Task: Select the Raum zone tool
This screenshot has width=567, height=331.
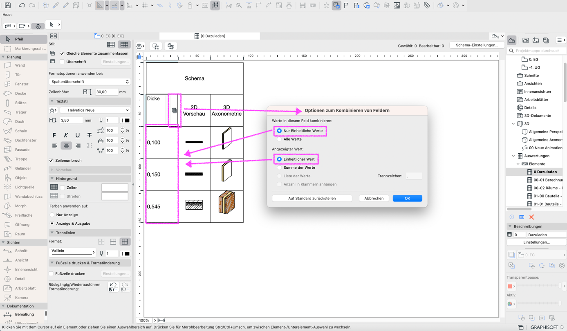Action: coord(24,234)
